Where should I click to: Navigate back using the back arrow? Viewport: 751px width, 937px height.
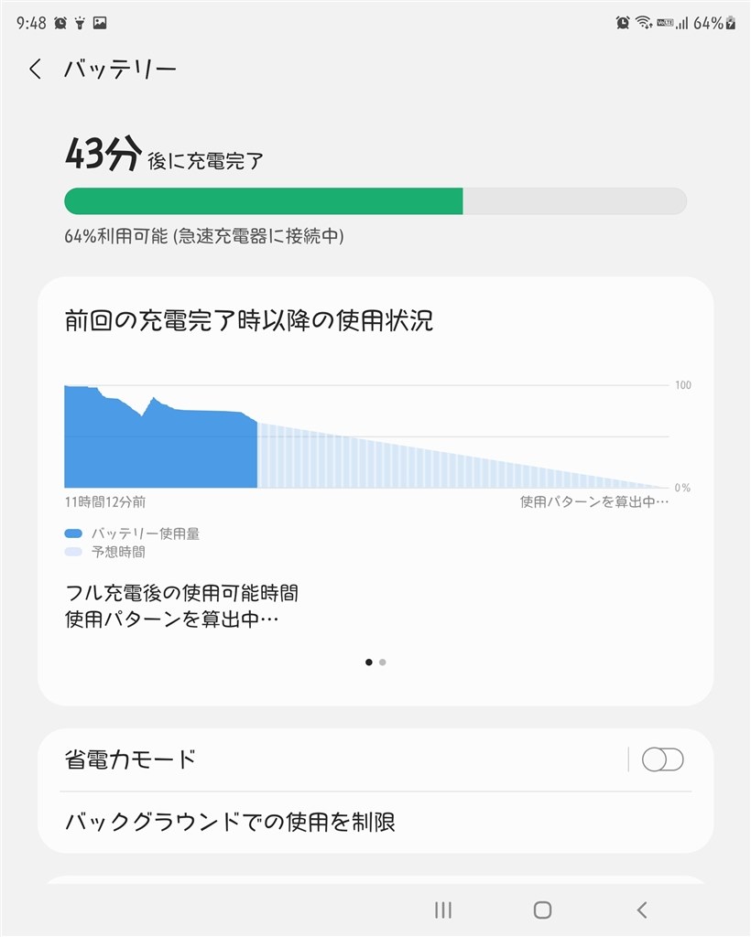35,69
